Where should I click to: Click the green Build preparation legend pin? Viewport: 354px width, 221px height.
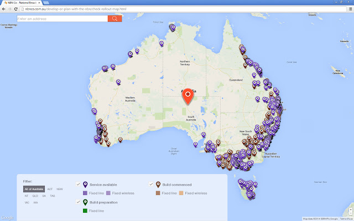tap(85, 202)
